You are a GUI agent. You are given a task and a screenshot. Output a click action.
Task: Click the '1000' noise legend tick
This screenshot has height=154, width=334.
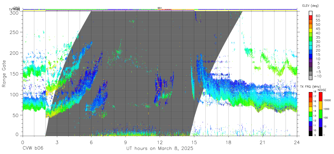coord(326,109)
